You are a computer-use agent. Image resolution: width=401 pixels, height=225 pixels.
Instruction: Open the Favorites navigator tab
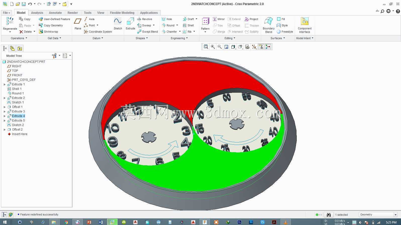(20, 48)
